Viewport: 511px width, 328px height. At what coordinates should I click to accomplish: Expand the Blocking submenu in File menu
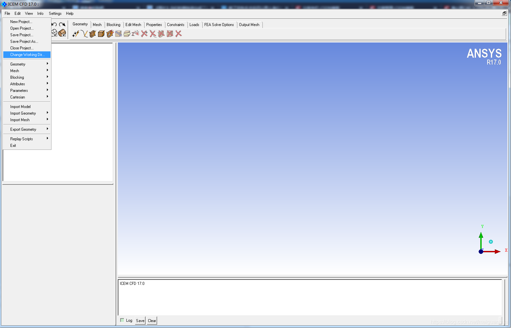[x=27, y=77]
